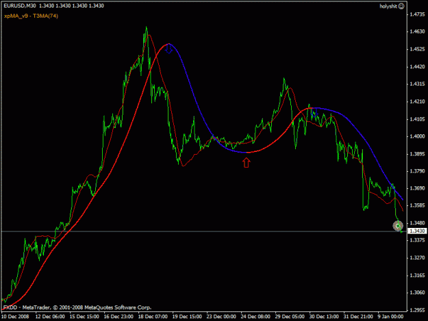The image size is (428, 321).
Task: Click the 1.3375 price scale label
Action: coord(417,240)
